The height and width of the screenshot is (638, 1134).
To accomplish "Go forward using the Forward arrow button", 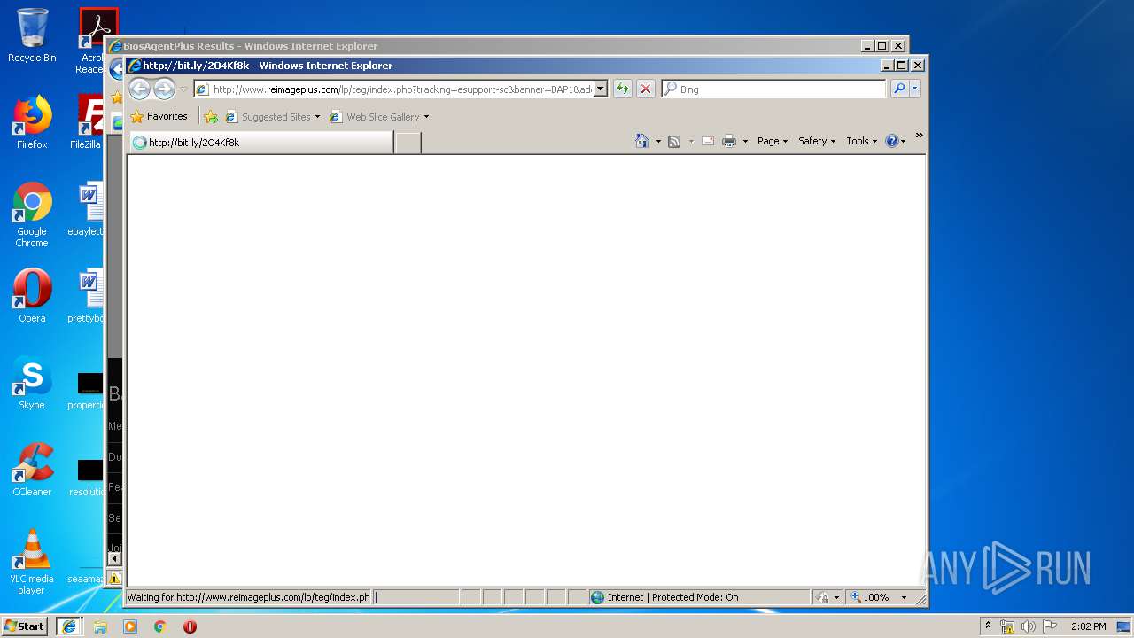I will tap(164, 89).
